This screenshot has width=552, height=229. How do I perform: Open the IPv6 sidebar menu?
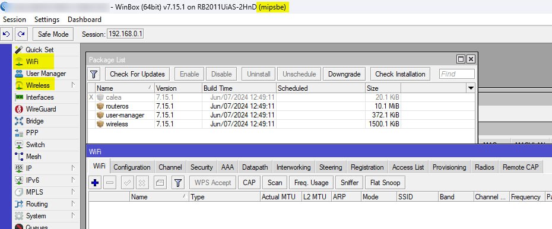click(x=33, y=180)
